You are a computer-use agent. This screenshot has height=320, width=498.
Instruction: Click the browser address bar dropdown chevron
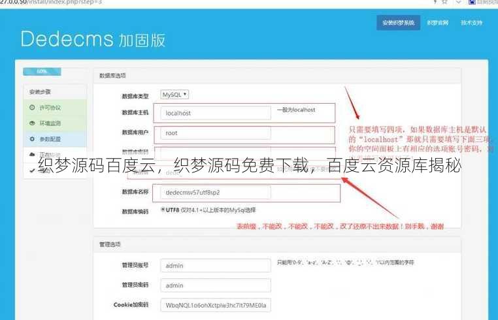click(458, 2)
